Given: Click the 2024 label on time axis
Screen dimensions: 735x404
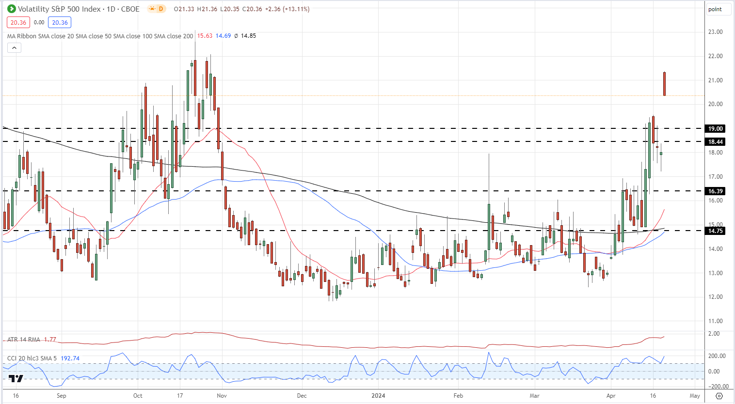Looking at the screenshot, I should [x=378, y=396].
